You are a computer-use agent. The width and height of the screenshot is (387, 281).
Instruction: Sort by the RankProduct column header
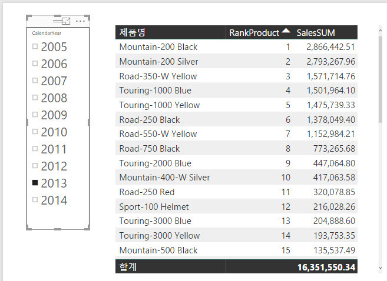[x=254, y=33]
